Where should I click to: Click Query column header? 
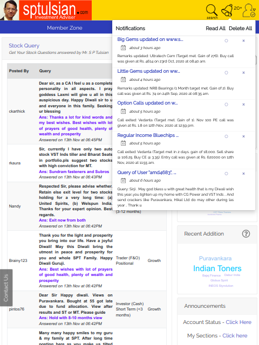(x=45, y=71)
